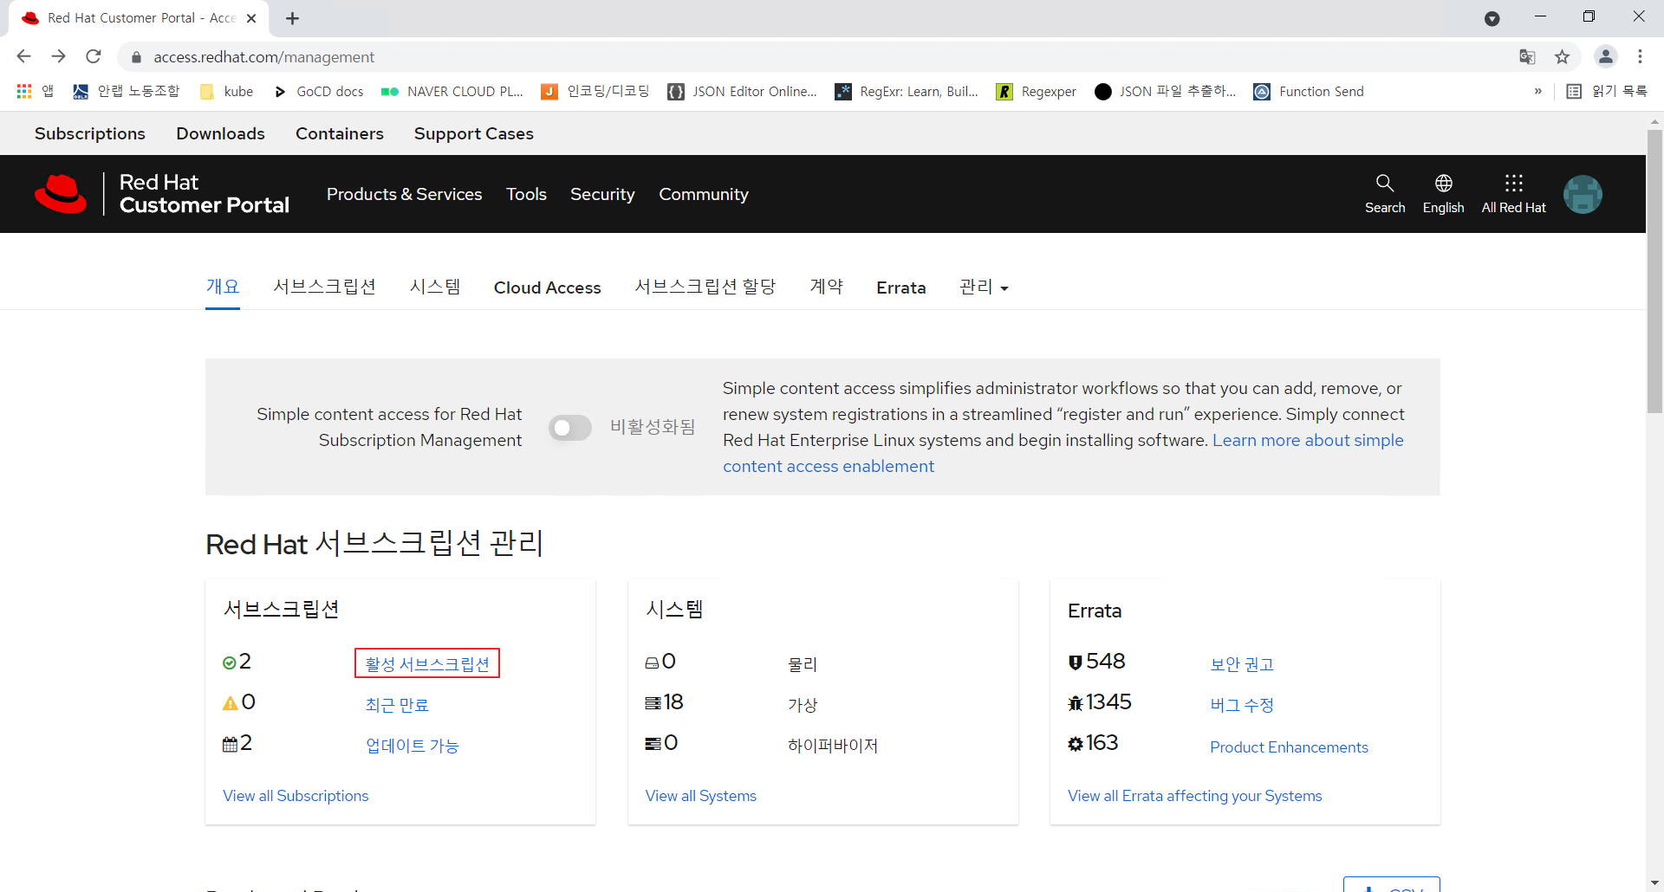Expand the 관리 dropdown tab

tap(984, 287)
